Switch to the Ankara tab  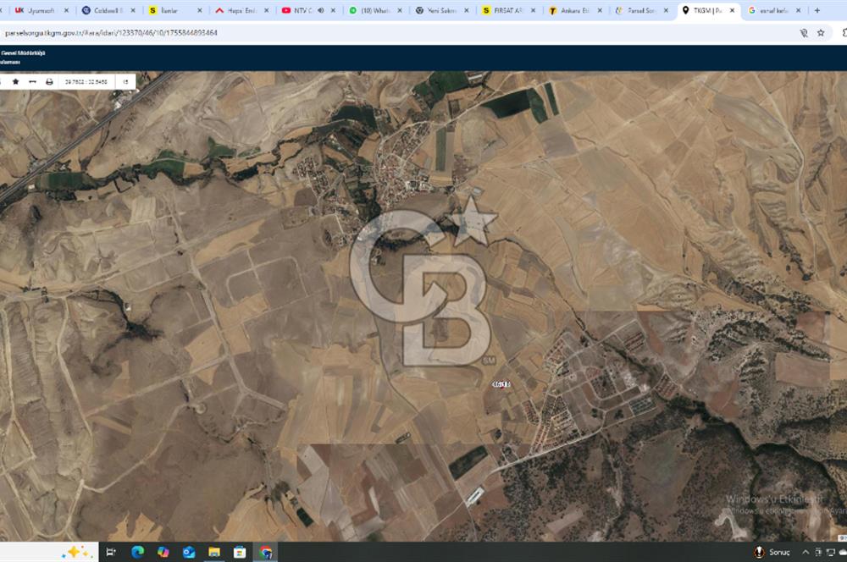574,10
